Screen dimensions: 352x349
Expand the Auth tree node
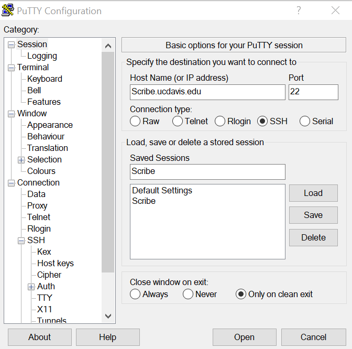tap(31, 287)
